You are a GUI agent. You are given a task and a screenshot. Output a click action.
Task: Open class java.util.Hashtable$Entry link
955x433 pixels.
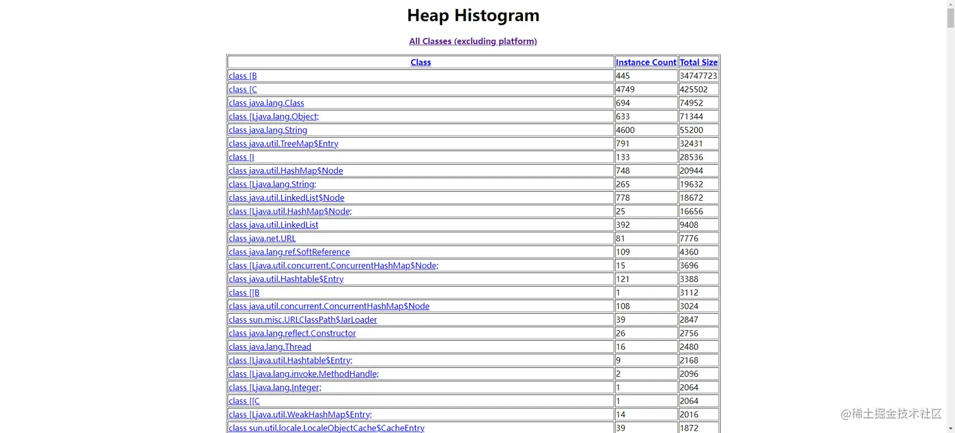pyautogui.click(x=286, y=279)
